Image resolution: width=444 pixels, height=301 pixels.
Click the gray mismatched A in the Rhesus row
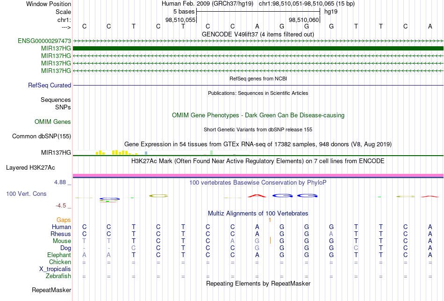(331, 234)
